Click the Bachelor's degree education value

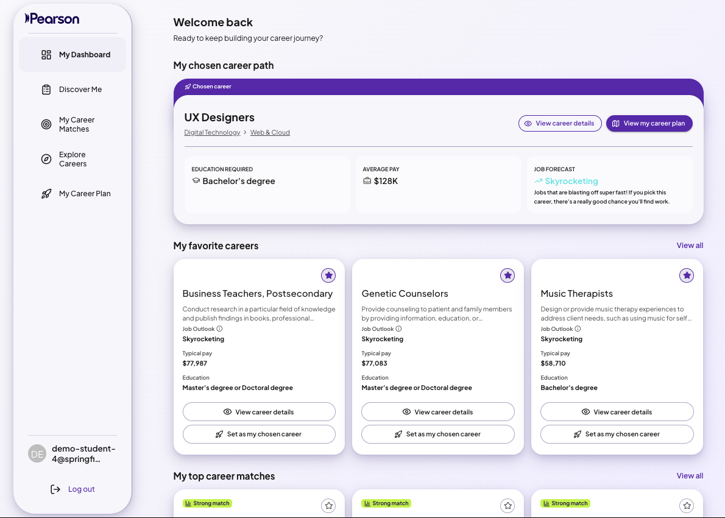tap(239, 182)
